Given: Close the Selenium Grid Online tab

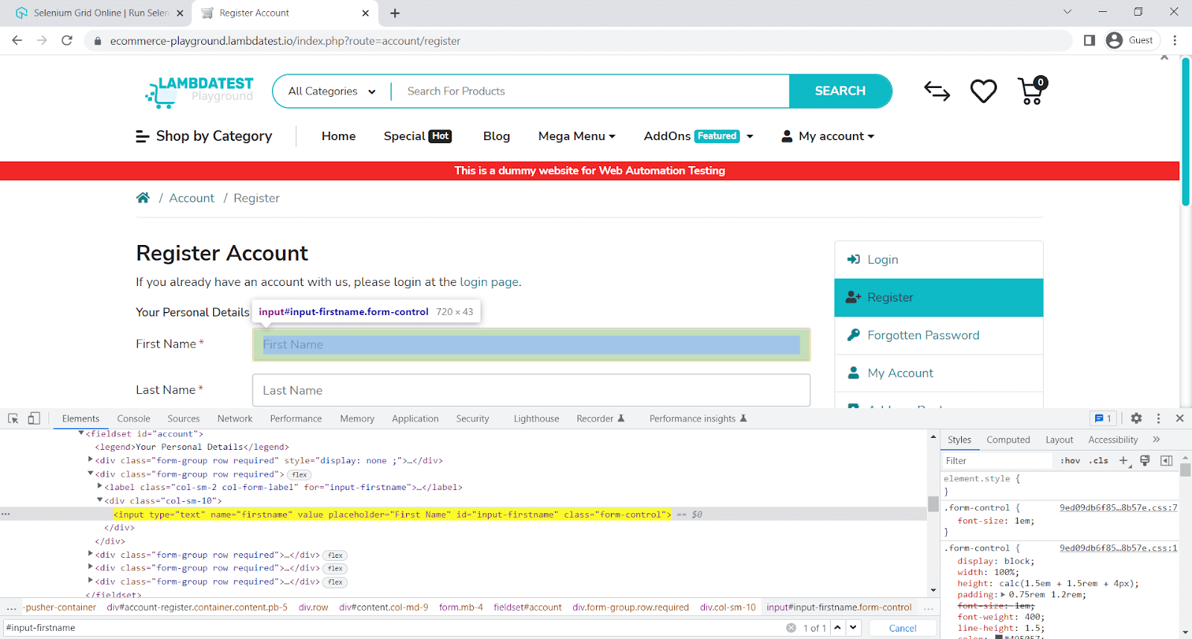Looking at the screenshot, I should point(180,13).
